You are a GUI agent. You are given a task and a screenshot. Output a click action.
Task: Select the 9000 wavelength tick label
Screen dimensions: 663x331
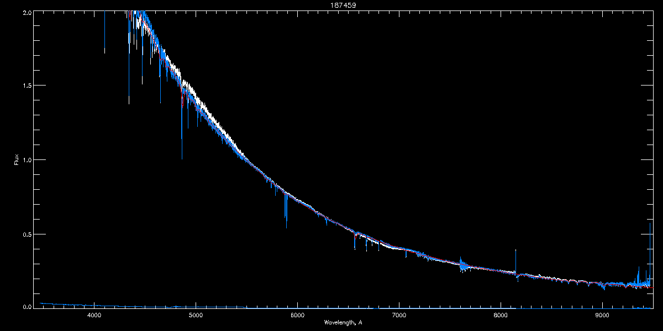[x=602, y=315]
